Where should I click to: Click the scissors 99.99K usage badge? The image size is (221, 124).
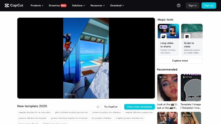pyautogui.click(x=187, y=77)
